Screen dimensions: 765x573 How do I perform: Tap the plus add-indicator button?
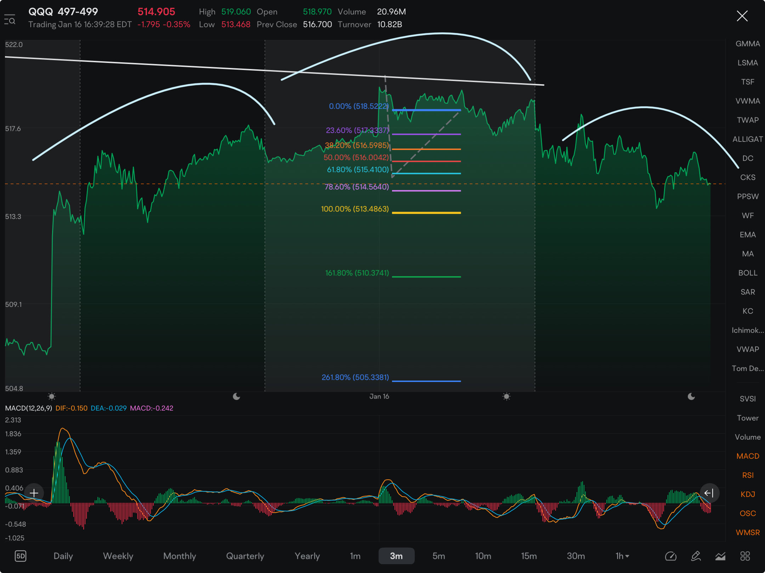(34, 493)
